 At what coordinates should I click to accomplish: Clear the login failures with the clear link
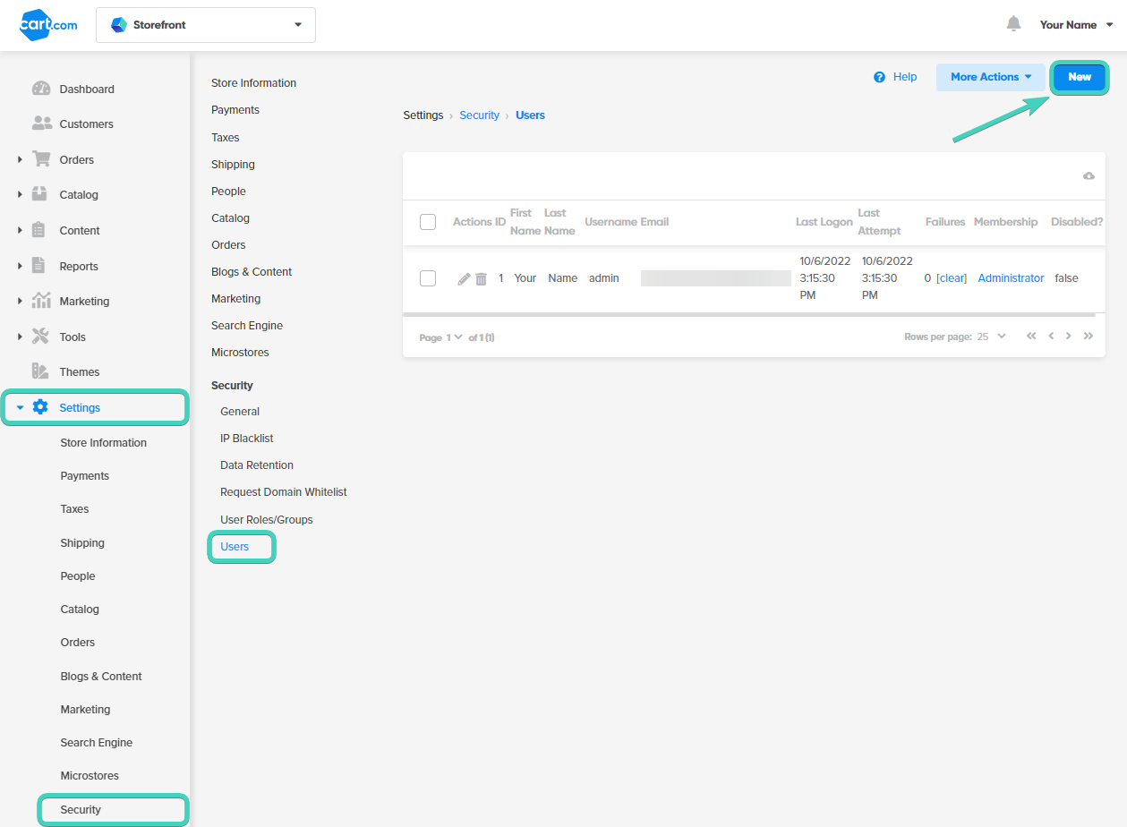[952, 277]
